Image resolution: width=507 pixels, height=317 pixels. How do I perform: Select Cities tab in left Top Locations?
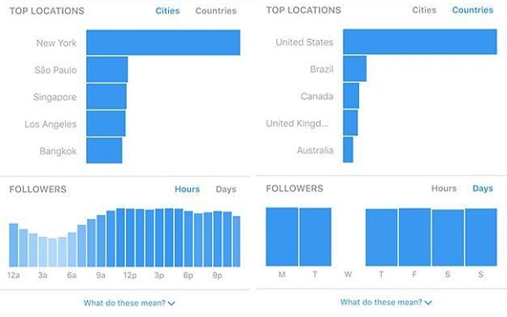click(167, 11)
